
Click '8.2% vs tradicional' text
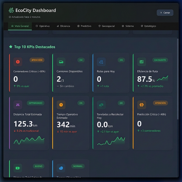(28, 131)
